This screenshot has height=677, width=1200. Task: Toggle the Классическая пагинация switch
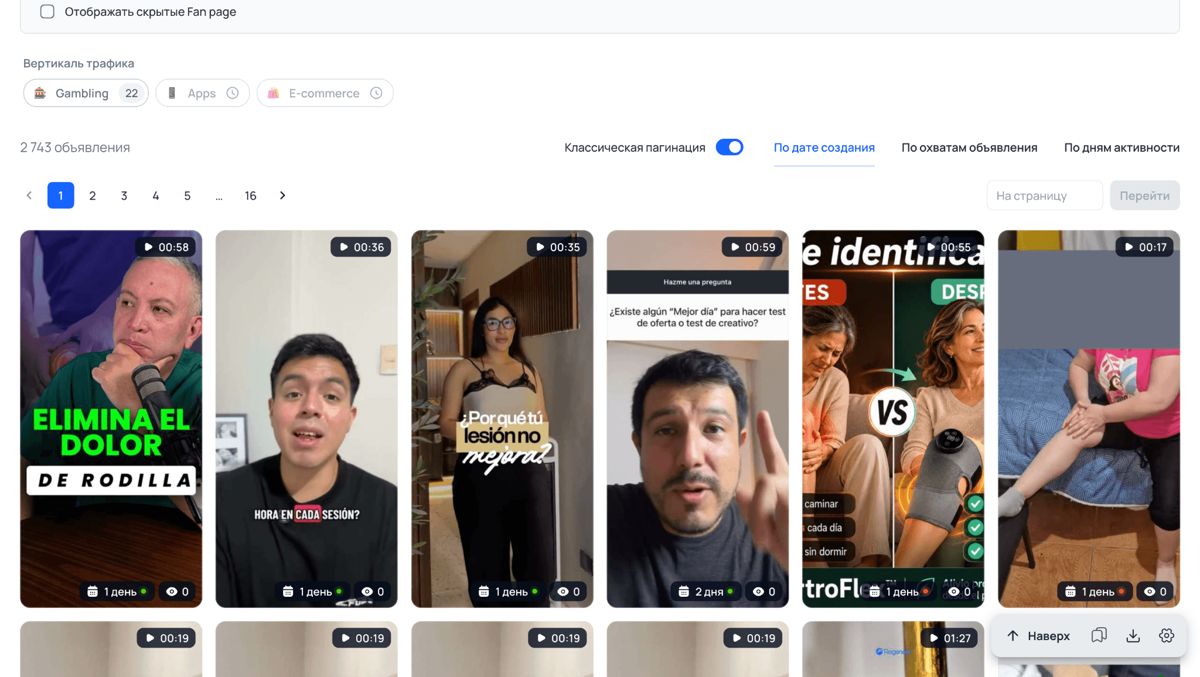click(729, 147)
